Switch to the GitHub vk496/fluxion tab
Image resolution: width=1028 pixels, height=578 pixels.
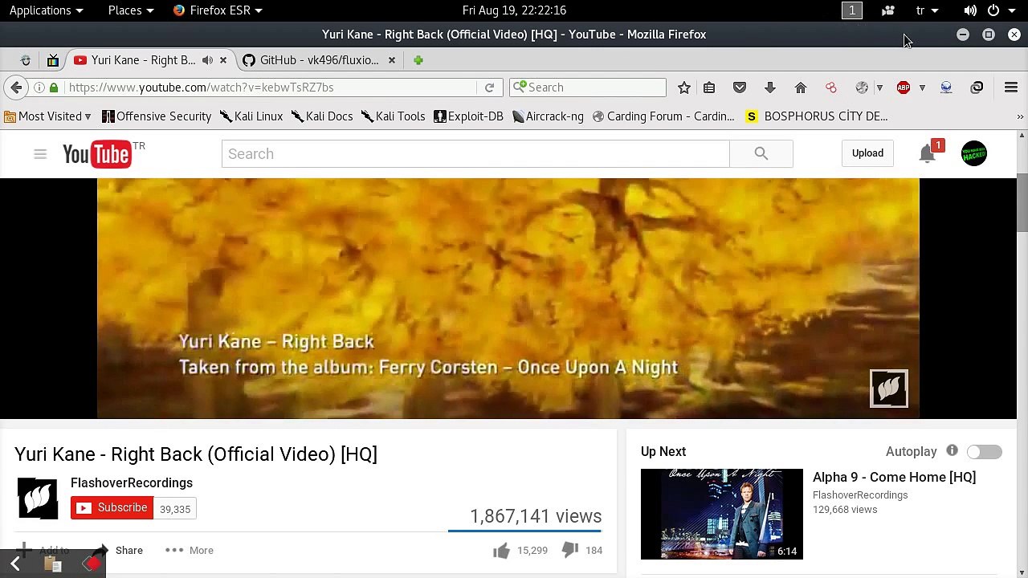(x=320, y=60)
